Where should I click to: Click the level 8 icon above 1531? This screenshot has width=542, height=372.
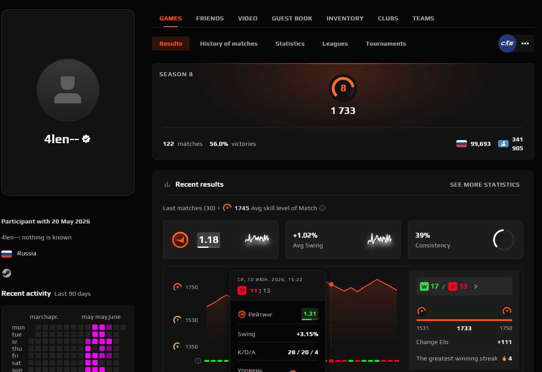pos(421,311)
